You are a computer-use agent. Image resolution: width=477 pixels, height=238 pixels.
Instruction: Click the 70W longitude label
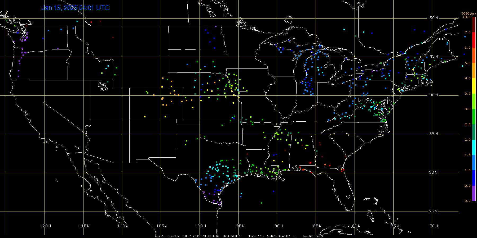(434, 226)
